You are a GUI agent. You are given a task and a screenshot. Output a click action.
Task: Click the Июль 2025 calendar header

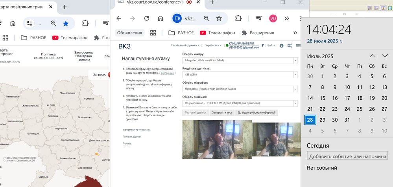(x=320, y=56)
